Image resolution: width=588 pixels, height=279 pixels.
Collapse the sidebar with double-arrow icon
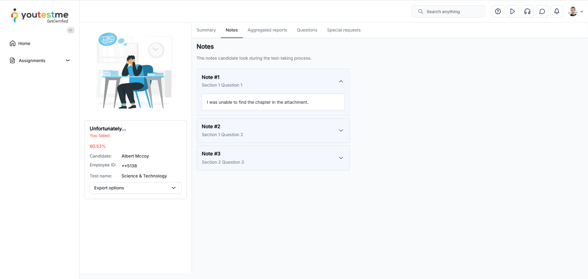point(71,30)
